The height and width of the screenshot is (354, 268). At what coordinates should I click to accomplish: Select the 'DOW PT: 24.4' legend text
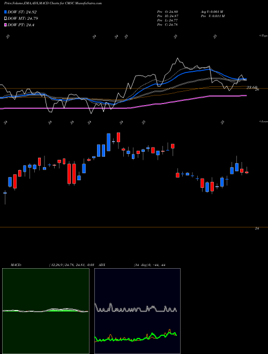(21, 25)
